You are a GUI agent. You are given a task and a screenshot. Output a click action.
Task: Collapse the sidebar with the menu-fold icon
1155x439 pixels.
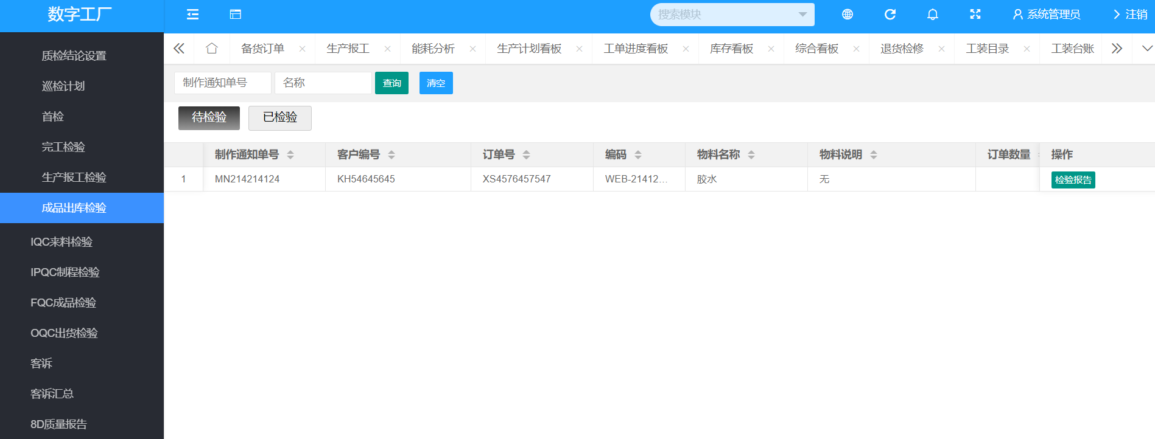(x=192, y=14)
